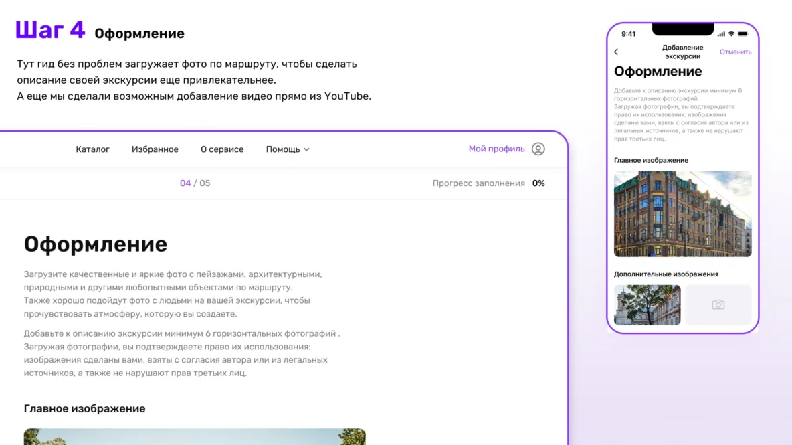Go to the О сервисе page
The height and width of the screenshot is (445, 792).
222,149
